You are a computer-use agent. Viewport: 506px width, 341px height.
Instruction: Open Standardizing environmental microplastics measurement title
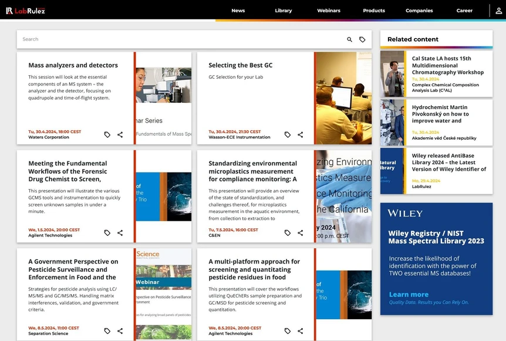(x=252, y=171)
